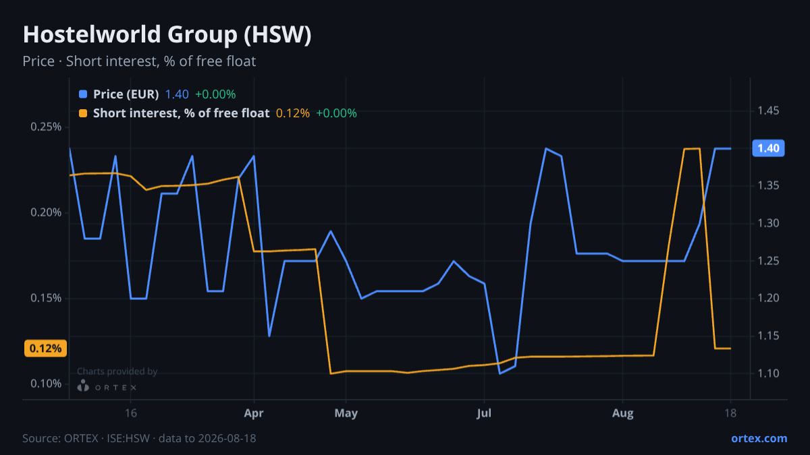Click the '18' date axis label
The image size is (810, 455).
tap(730, 413)
